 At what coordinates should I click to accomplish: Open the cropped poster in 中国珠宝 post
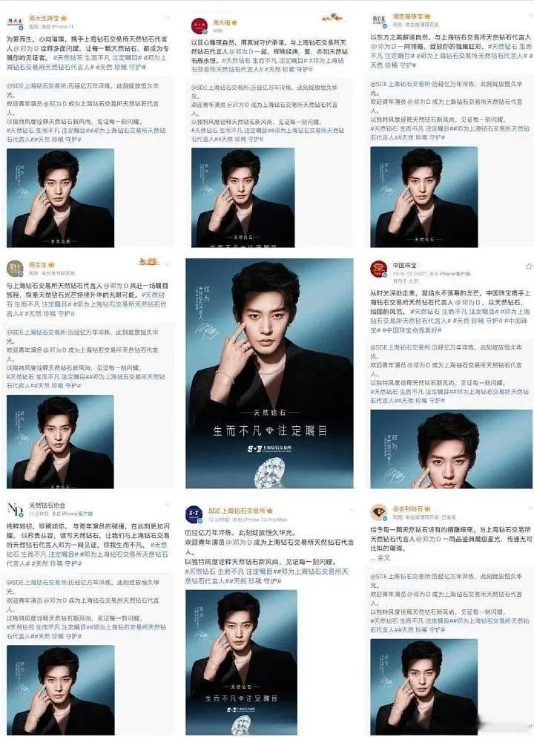(x=451, y=448)
